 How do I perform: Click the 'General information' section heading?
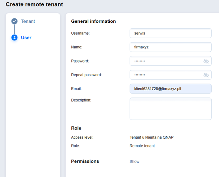(x=93, y=21)
